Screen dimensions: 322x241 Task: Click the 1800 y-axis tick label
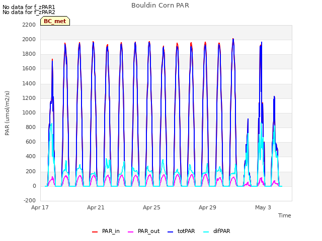click(29, 54)
